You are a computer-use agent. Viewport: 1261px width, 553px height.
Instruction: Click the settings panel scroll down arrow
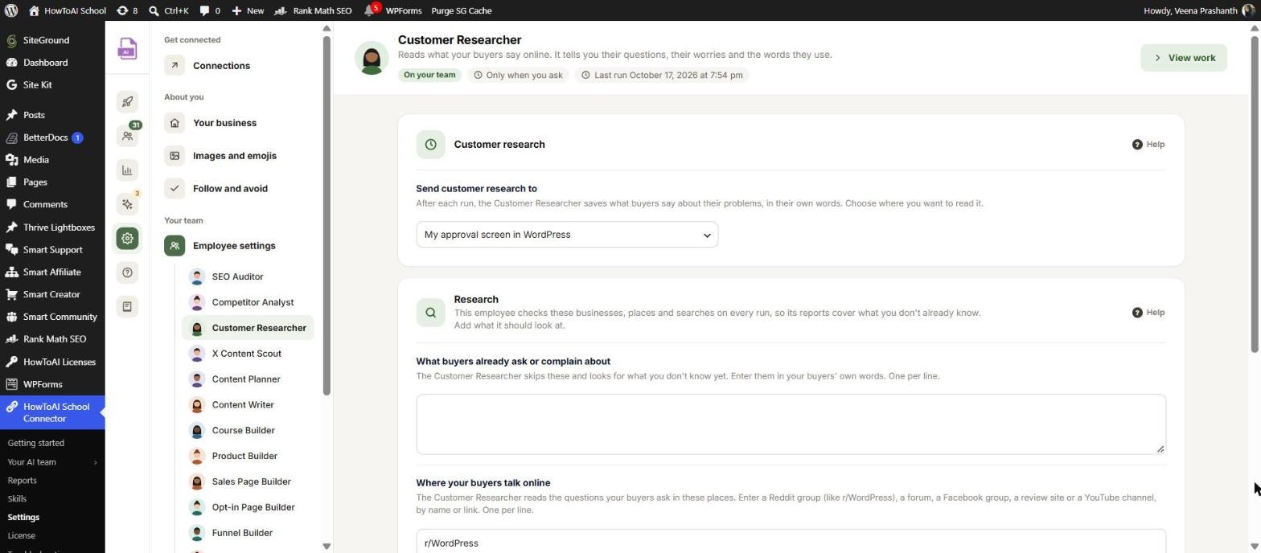click(327, 547)
